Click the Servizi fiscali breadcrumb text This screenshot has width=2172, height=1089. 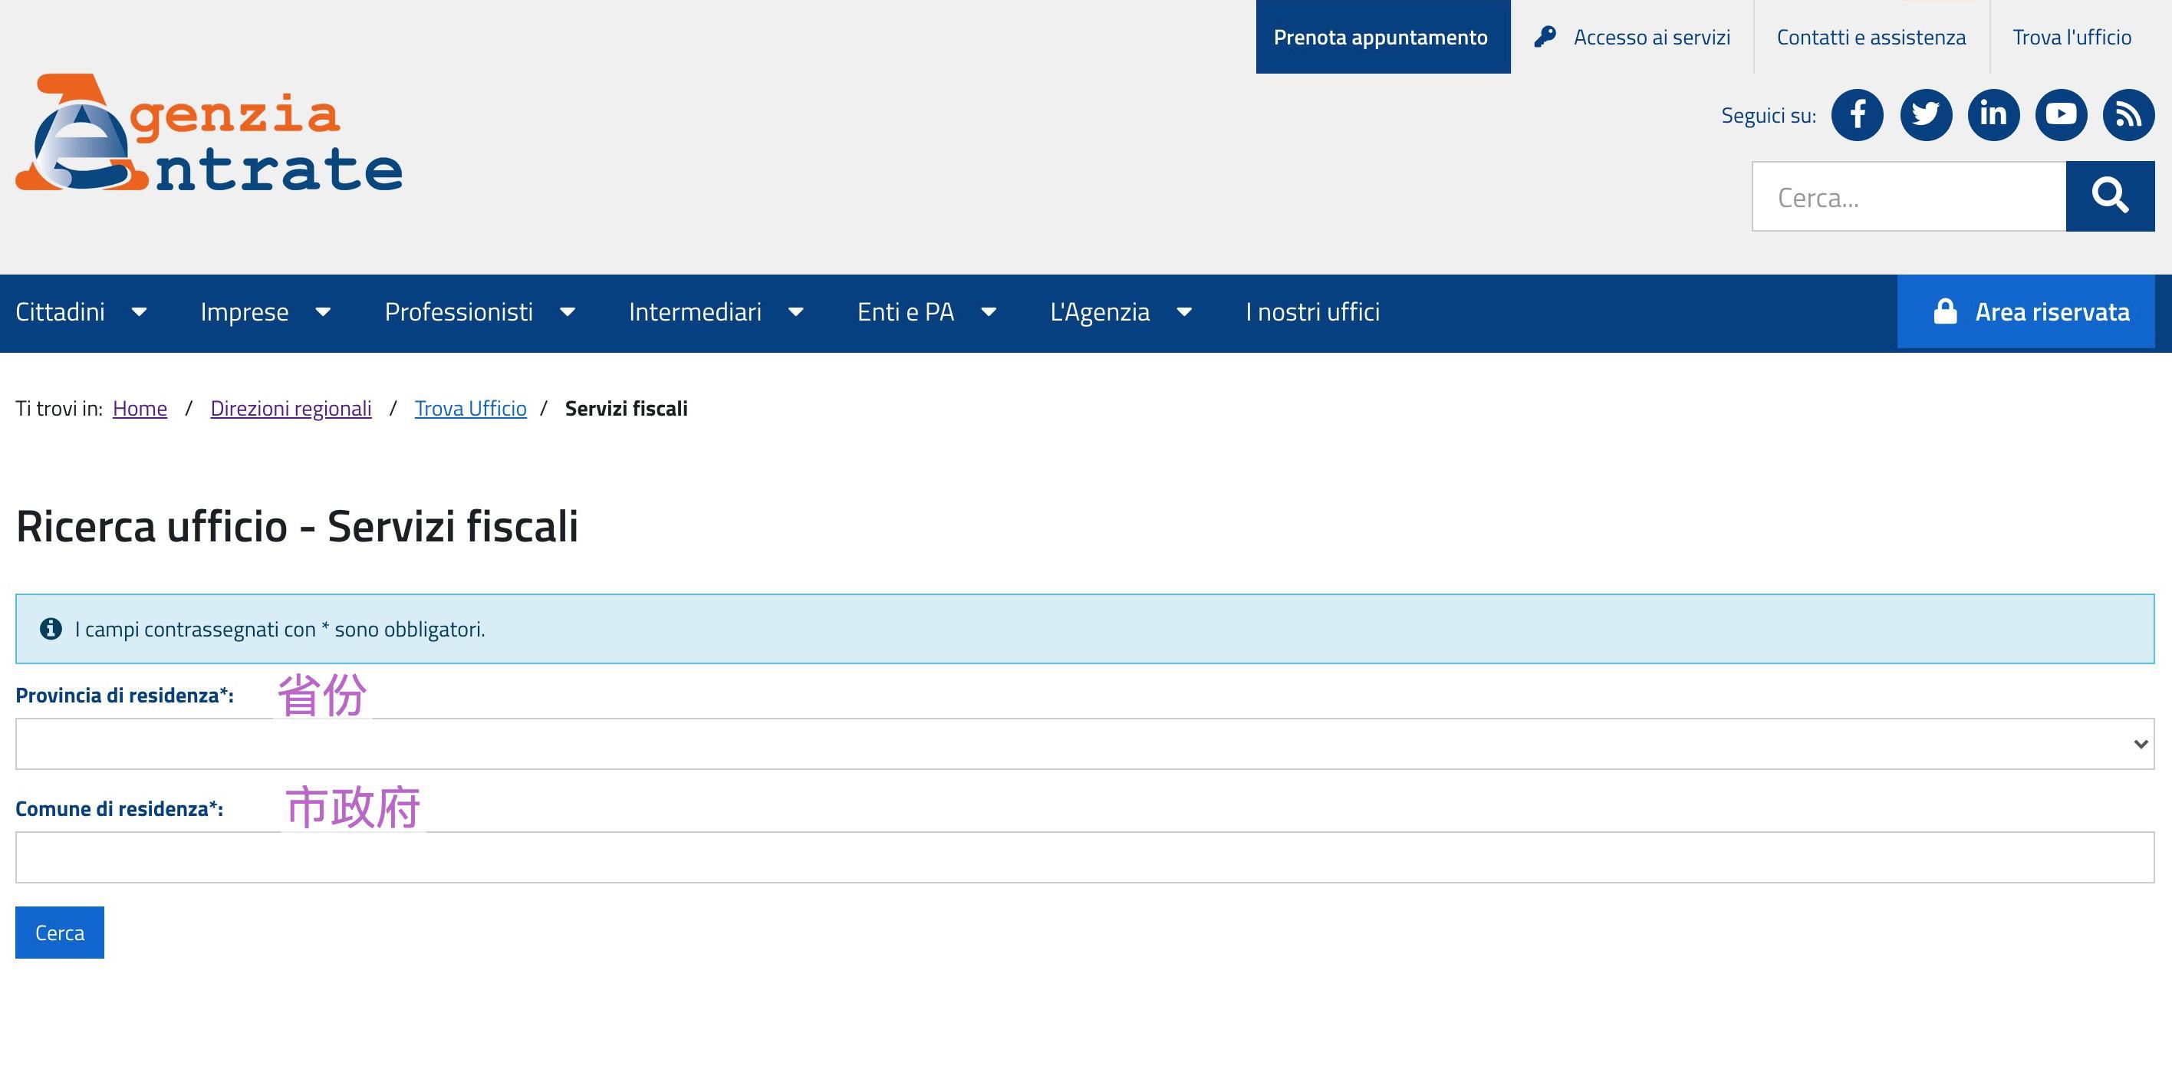[627, 408]
